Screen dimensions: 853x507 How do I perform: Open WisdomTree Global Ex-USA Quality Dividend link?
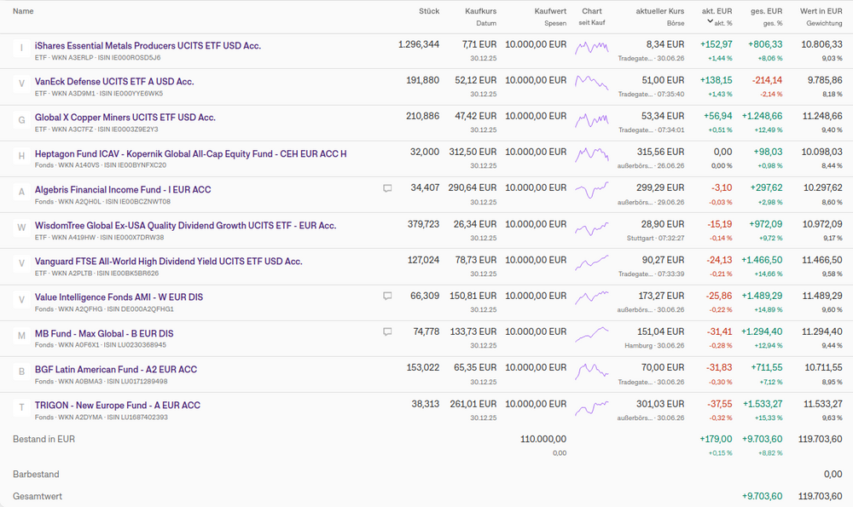point(185,226)
